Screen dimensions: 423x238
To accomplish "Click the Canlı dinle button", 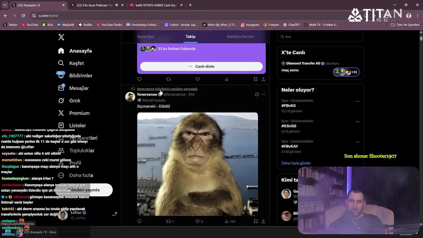I will pyautogui.click(x=201, y=66).
